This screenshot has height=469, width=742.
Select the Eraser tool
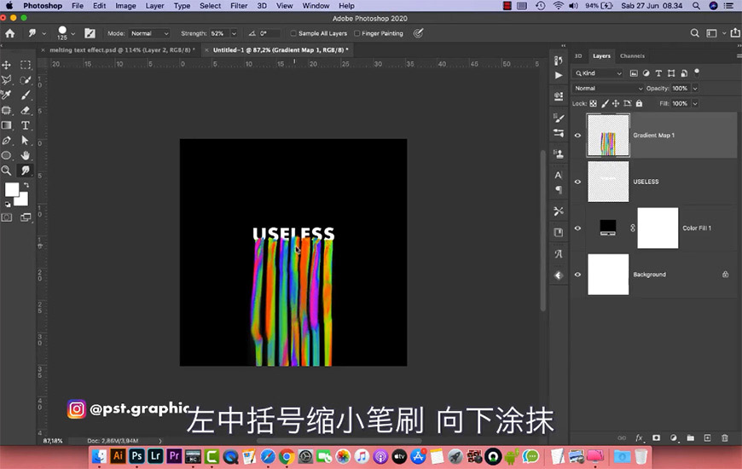[x=25, y=110]
